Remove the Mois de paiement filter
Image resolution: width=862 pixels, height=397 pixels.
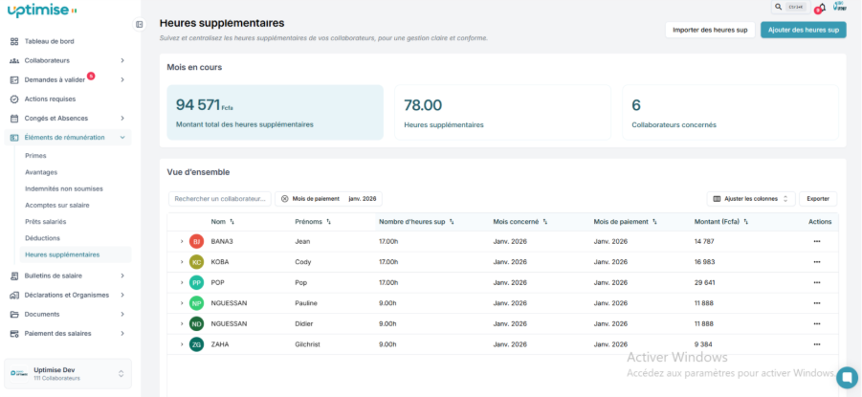tap(285, 199)
